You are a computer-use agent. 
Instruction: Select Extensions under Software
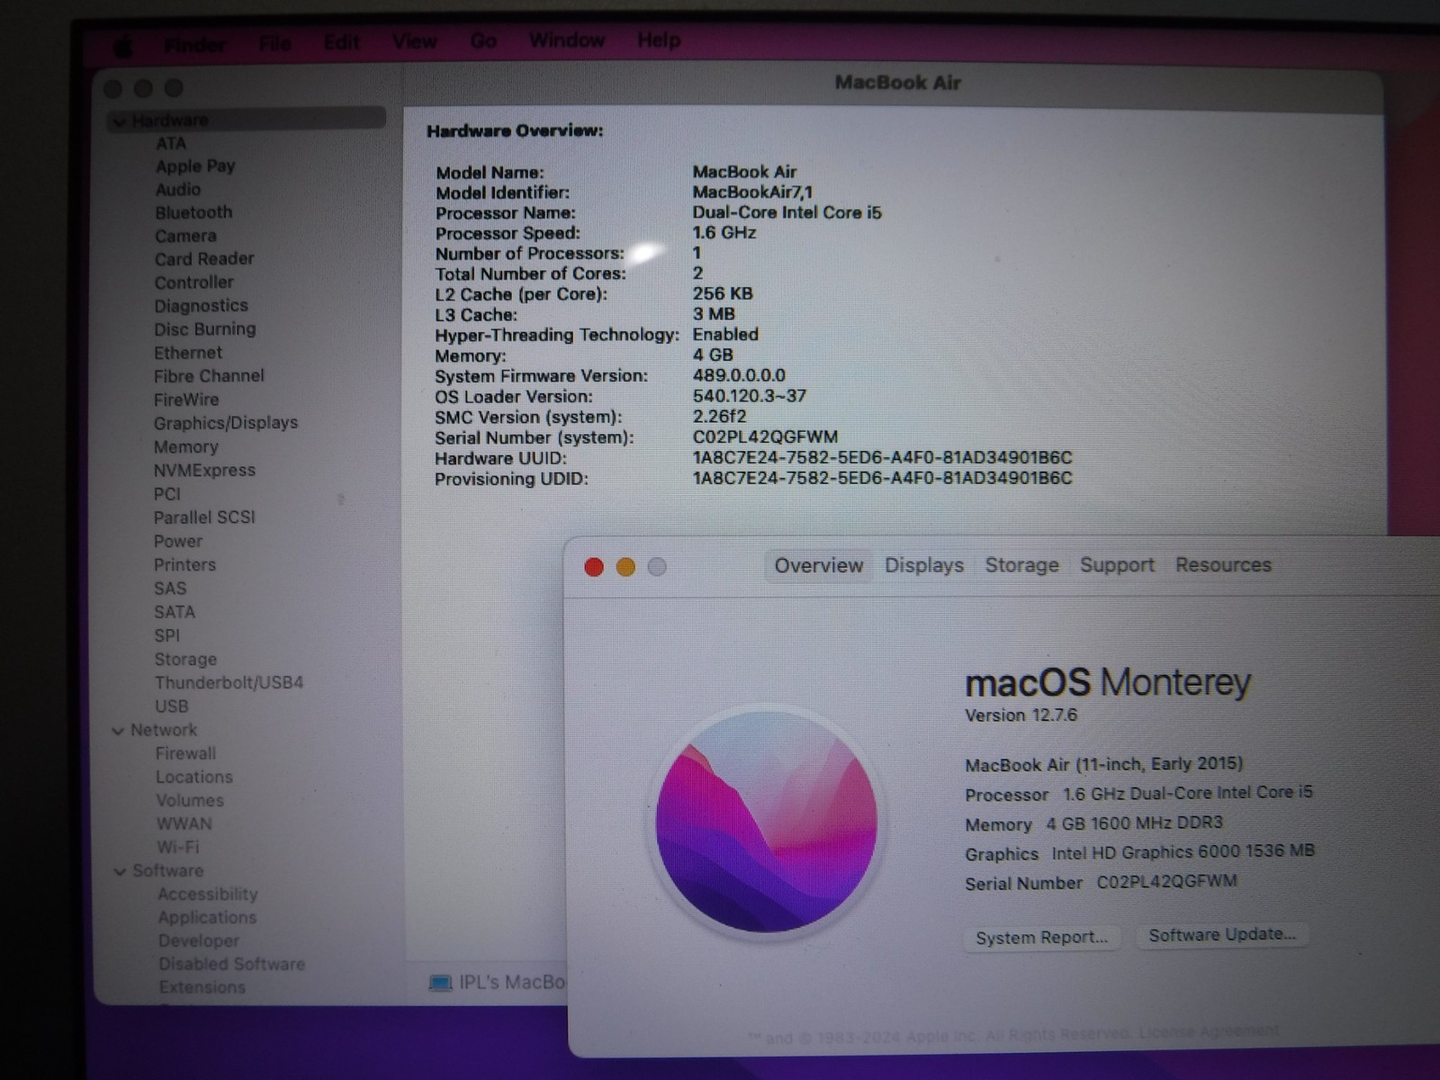202,988
